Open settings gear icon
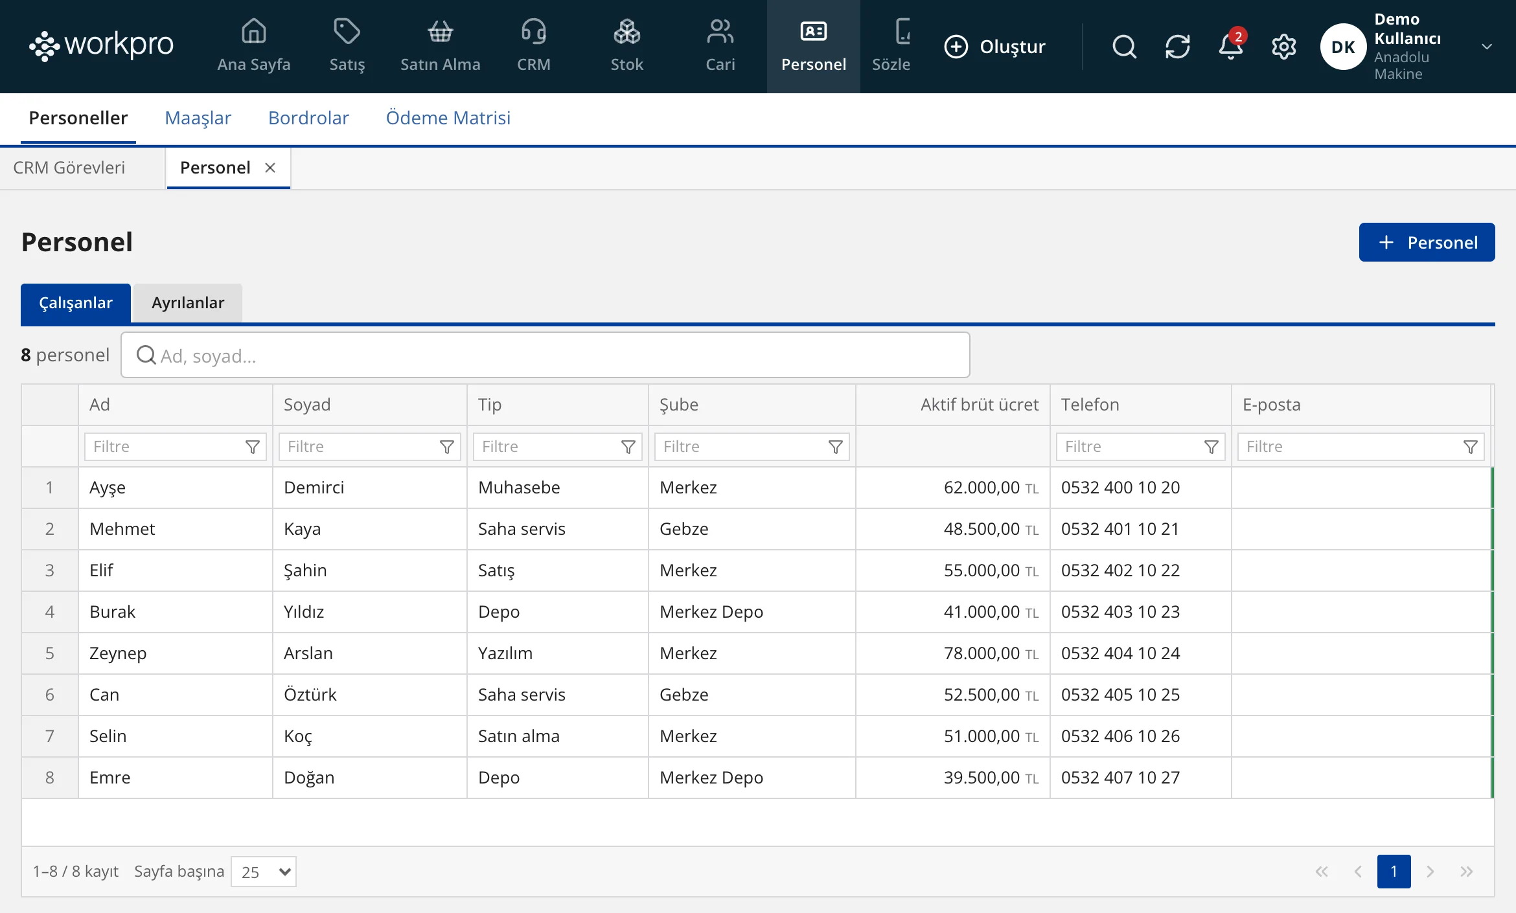The width and height of the screenshot is (1516, 913). [x=1283, y=47]
